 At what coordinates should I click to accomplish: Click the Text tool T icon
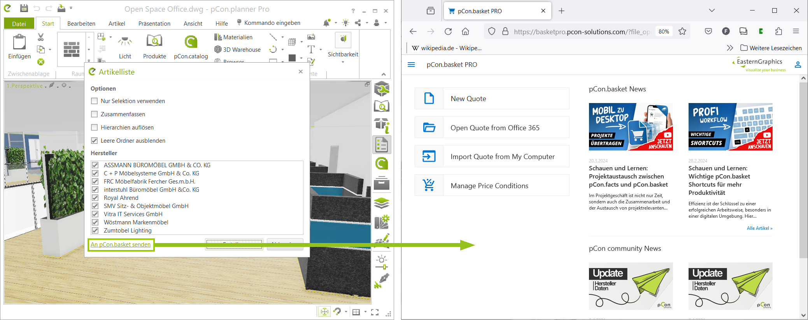click(x=311, y=49)
